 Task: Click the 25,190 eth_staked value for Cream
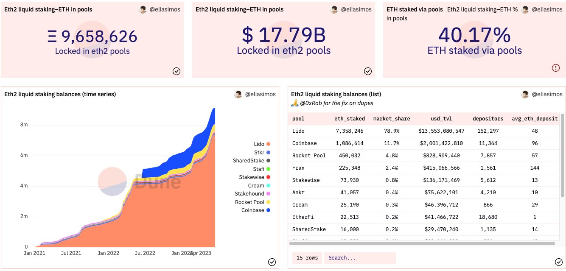349,205
